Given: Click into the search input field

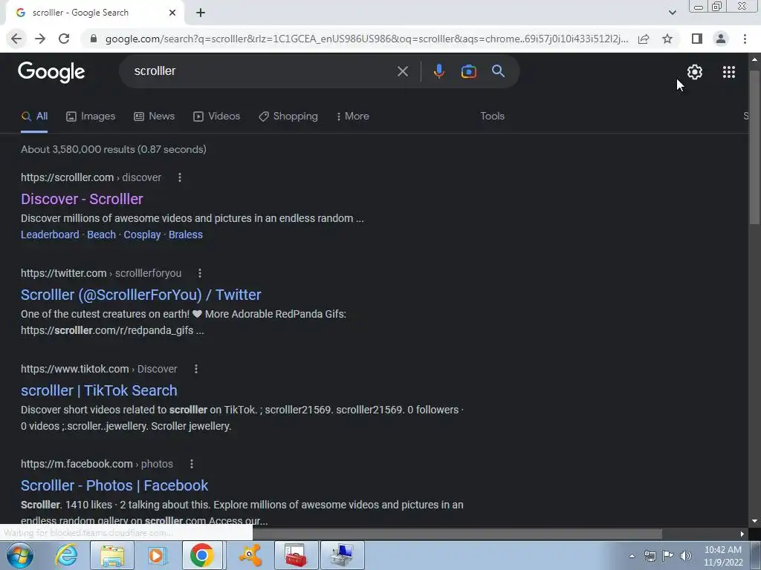Looking at the screenshot, I should [x=262, y=71].
